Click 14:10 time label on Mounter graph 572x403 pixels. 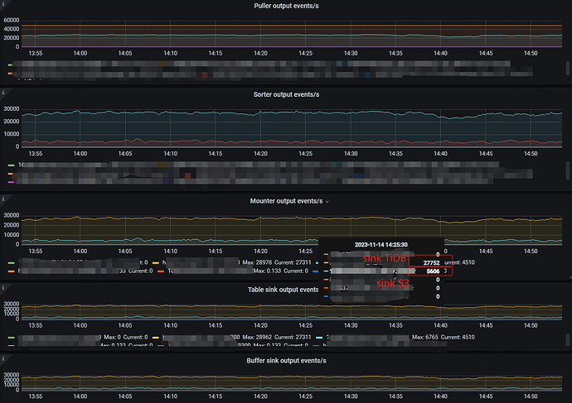tap(171, 252)
